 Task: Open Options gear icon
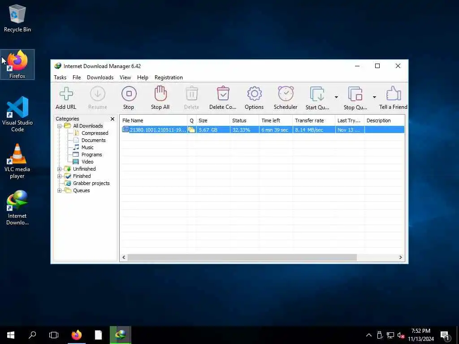254,94
